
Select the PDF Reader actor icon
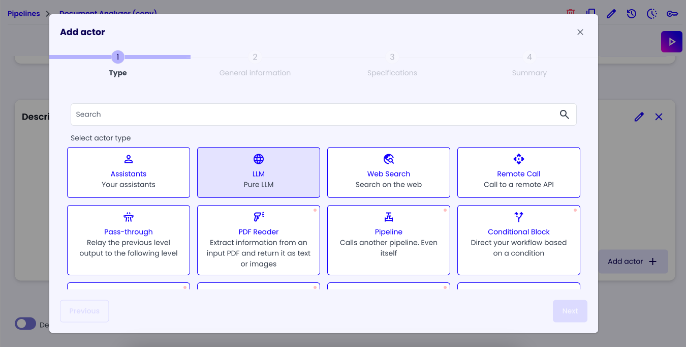pyautogui.click(x=259, y=217)
